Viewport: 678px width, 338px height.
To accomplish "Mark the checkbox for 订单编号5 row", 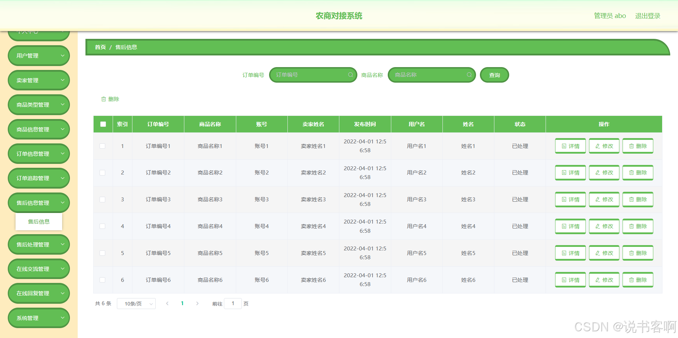I will click(x=102, y=253).
